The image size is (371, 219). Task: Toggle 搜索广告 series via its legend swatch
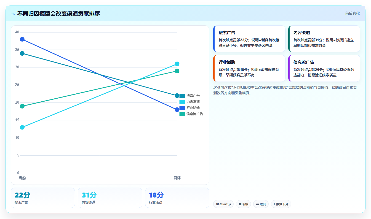pos(182,96)
